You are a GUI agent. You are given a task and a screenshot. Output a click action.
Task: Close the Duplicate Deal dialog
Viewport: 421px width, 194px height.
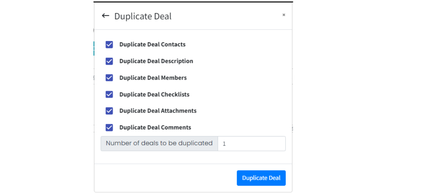coord(284,15)
